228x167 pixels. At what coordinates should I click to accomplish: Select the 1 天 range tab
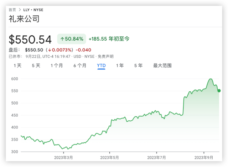tap(17, 66)
